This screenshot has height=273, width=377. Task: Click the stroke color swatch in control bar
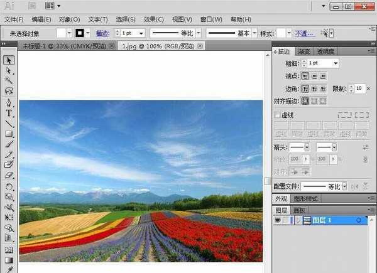[x=80, y=33]
